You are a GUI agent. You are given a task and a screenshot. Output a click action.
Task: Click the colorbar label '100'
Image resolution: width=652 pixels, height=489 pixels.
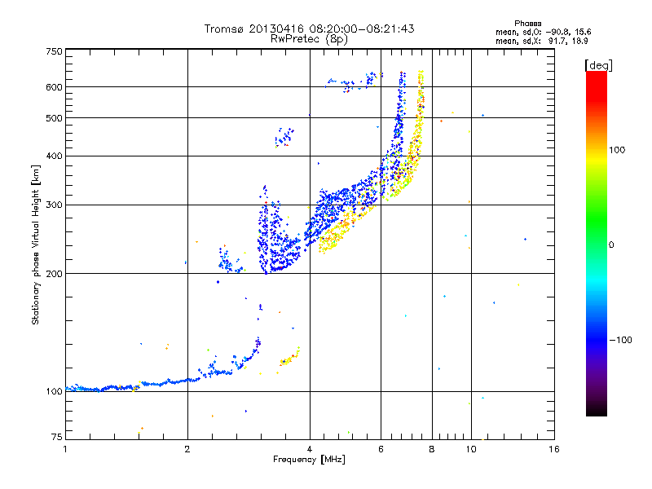tap(617, 150)
